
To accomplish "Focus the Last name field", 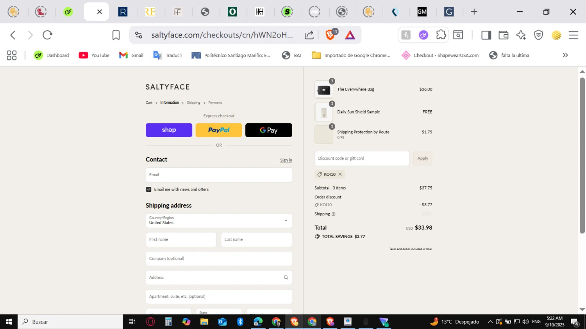I will pos(256,240).
